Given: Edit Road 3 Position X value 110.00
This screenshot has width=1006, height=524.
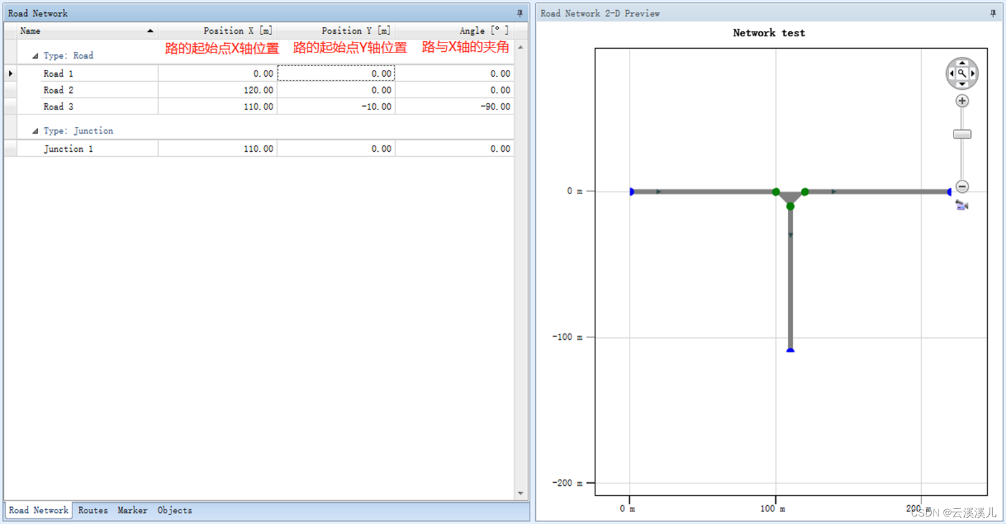Looking at the screenshot, I should [218, 107].
